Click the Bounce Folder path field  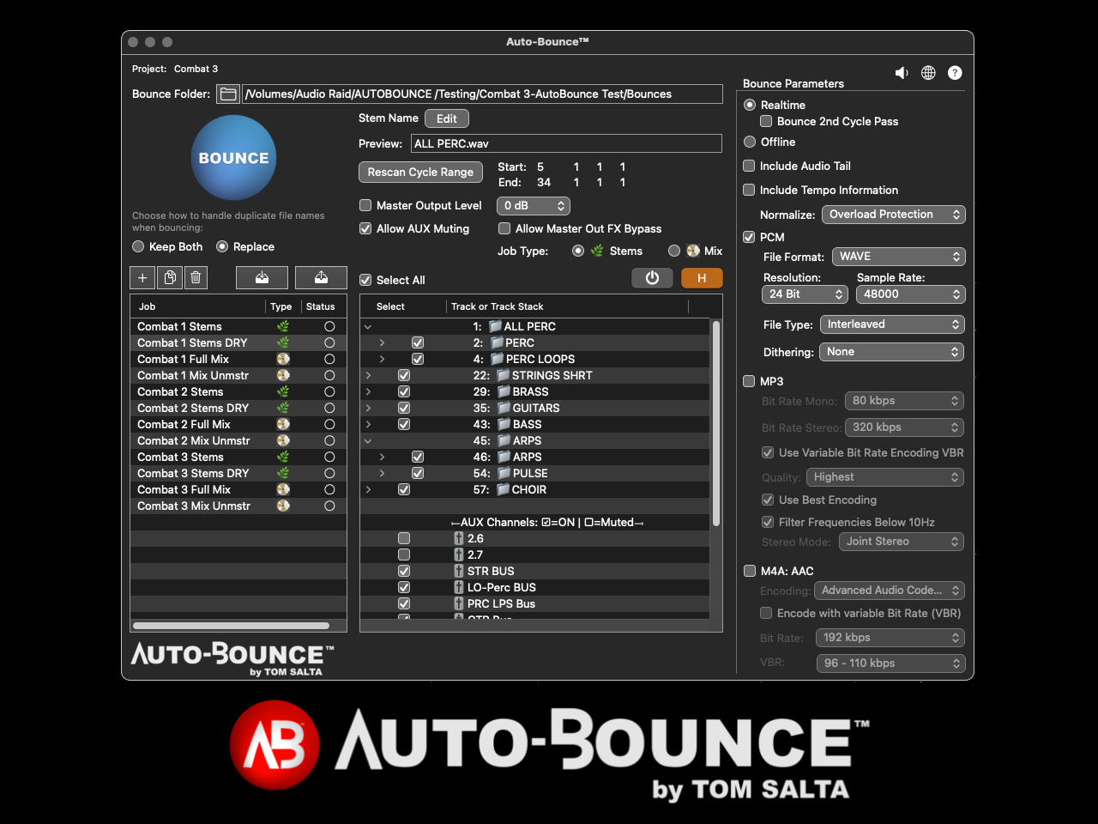(x=483, y=94)
